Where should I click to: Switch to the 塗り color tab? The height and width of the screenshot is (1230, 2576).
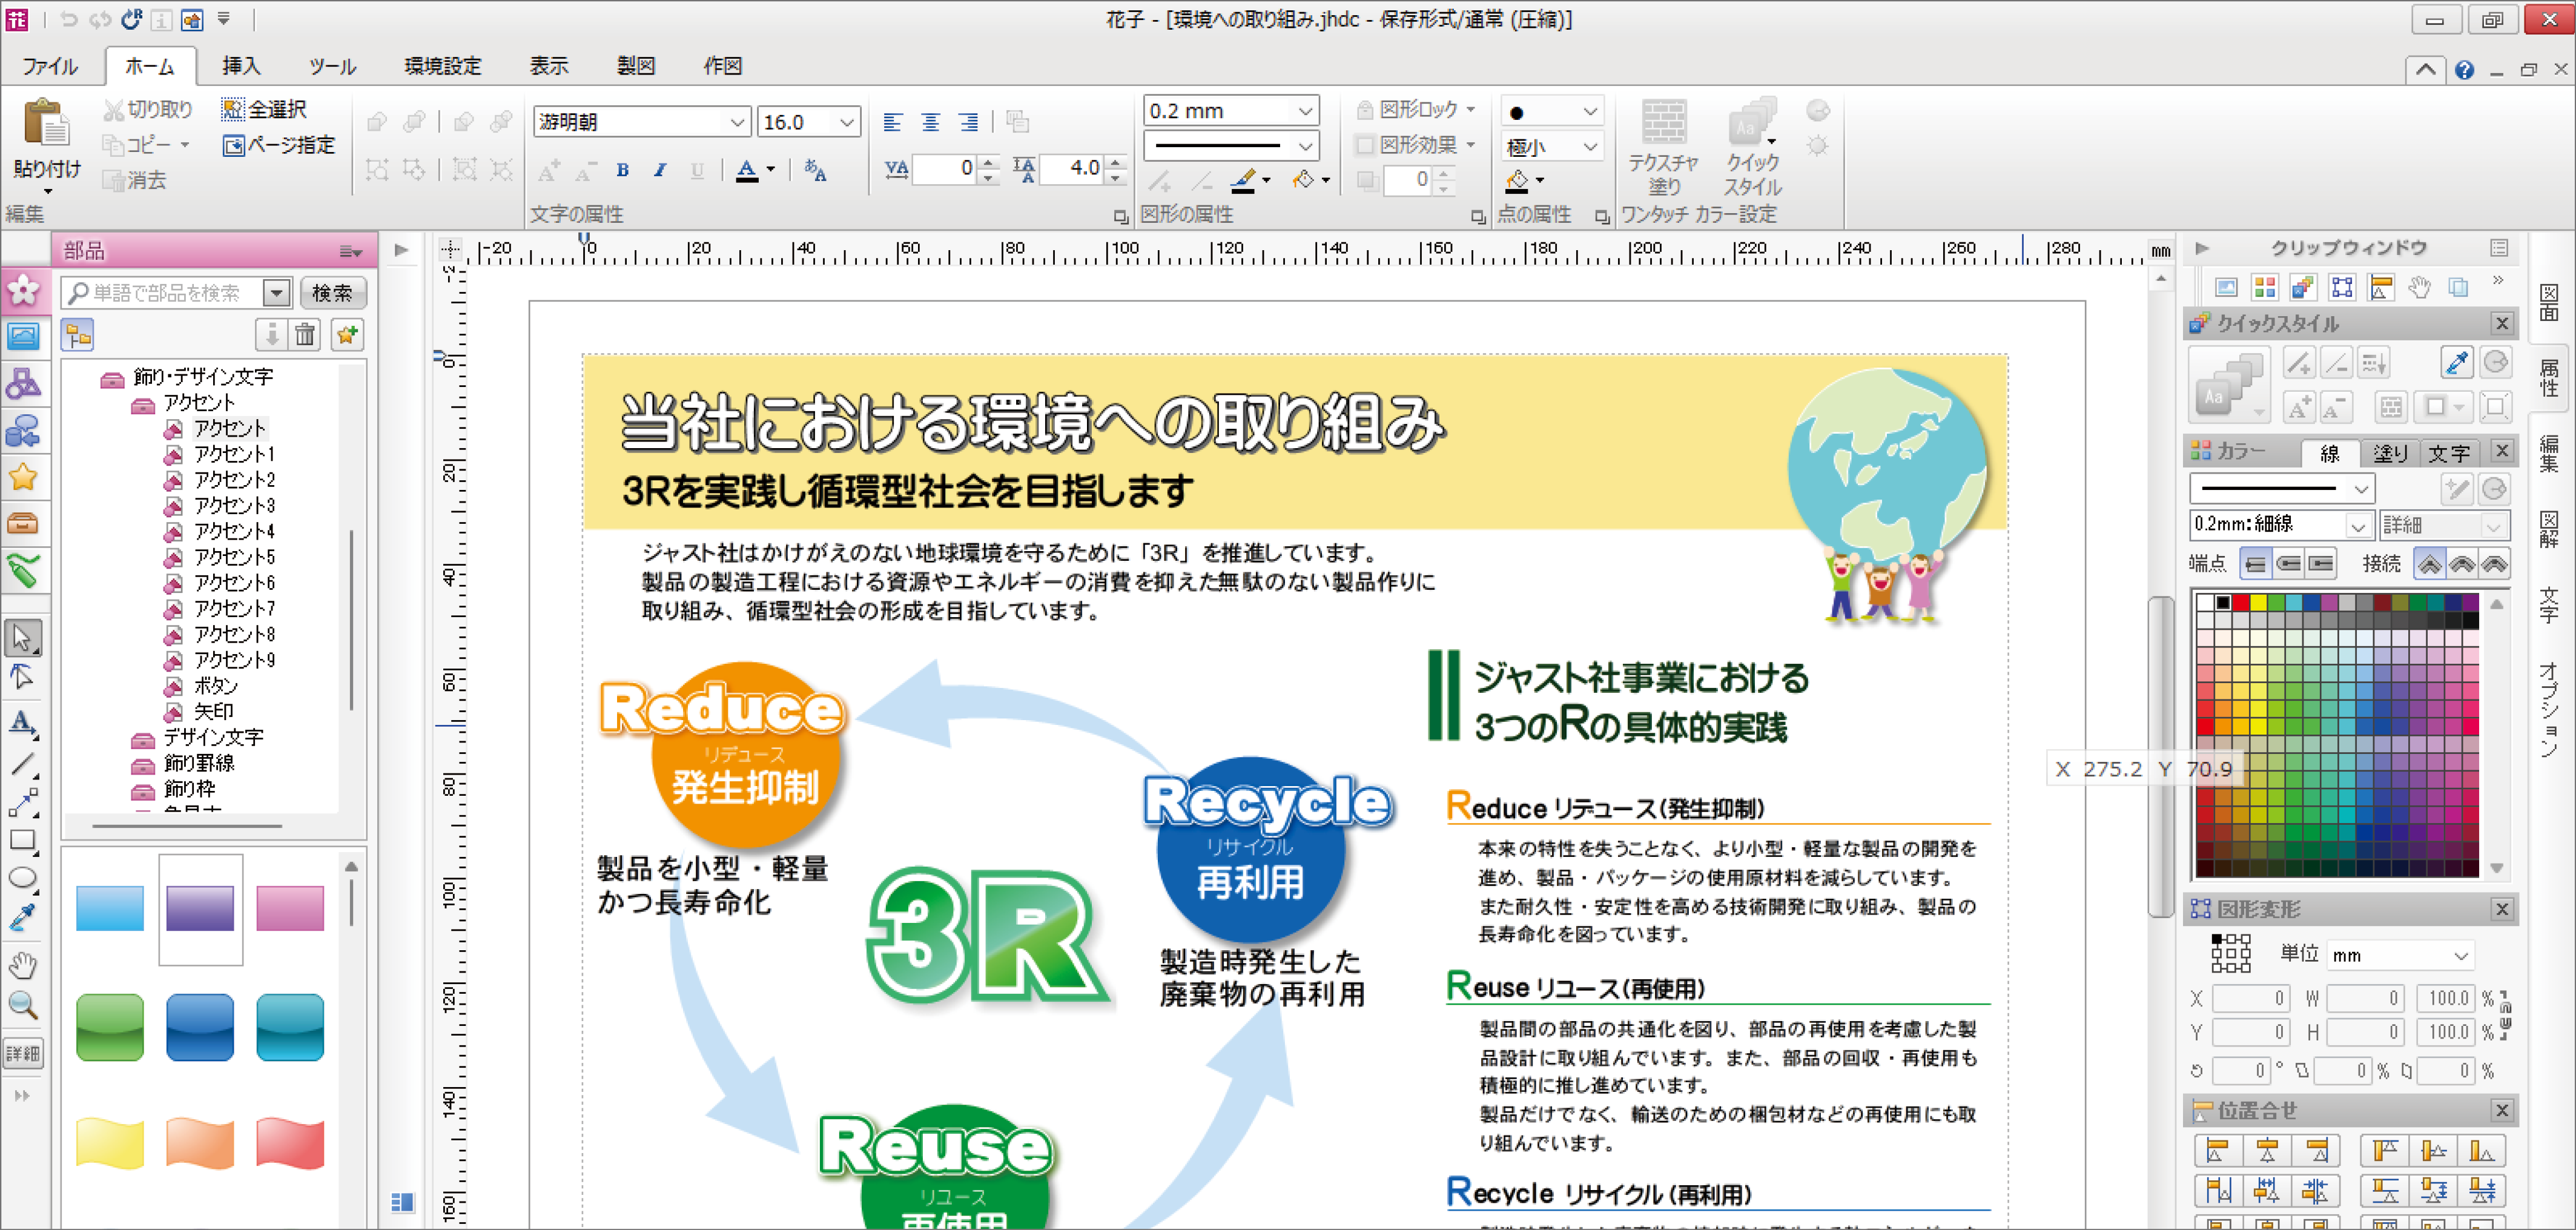pos(2391,453)
